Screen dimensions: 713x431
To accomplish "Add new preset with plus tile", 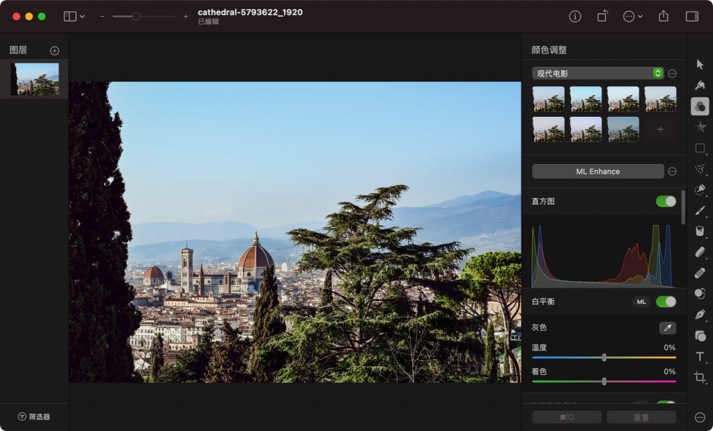I will click(660, 129).
